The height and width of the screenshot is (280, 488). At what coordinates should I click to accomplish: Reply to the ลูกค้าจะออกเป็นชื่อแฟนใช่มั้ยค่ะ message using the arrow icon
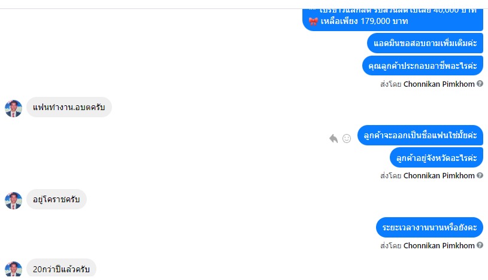[334, 138]
